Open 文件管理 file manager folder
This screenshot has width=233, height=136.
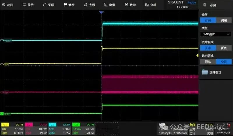click(212, 72)
